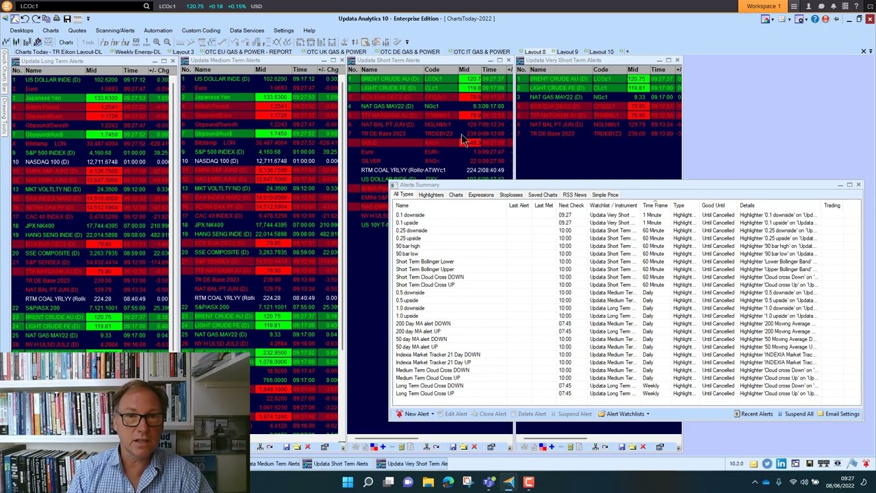The image size is (876, 493).
Task: Switch to 1 min timeframe icon
Action: pyautogui.click(x=146, y=42)
